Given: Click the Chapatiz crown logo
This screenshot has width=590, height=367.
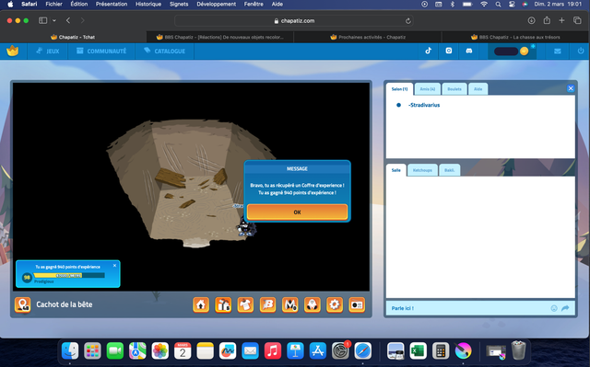Looking at the screenshot, I should (x=12, y=51).
